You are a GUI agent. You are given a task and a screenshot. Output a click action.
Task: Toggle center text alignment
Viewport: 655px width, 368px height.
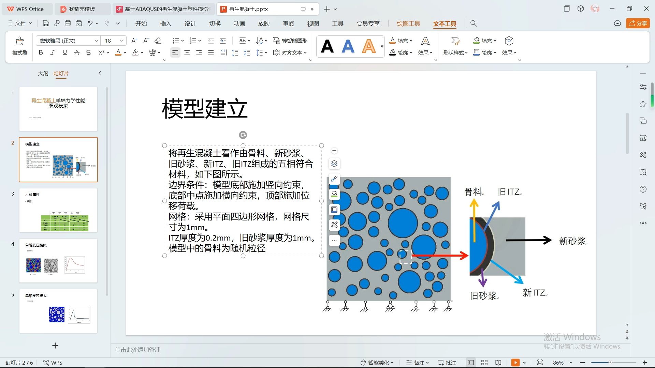187,52
